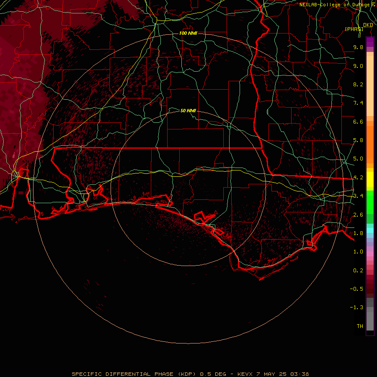Click the orange segment of color bar
377x377 pixels.
[x=370, y=144]
